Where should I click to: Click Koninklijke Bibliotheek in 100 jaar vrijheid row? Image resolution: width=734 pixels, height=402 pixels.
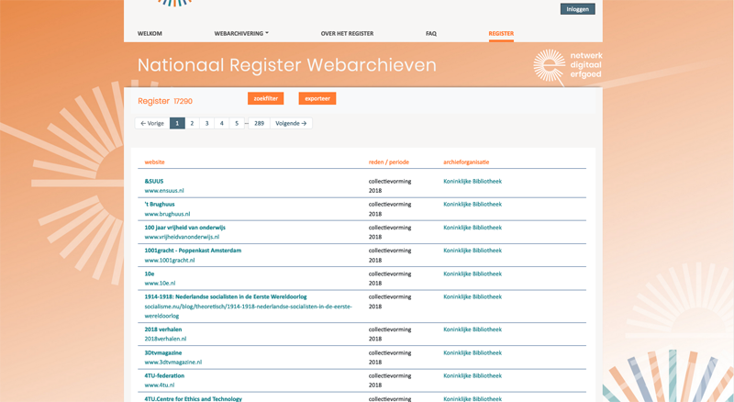tap(473, 228)
